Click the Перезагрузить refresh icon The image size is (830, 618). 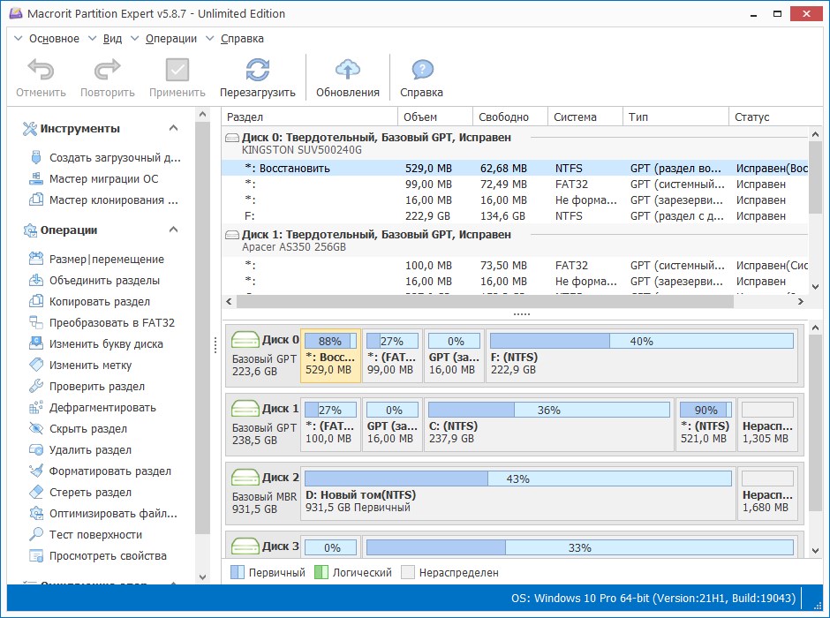click(x=257, y=72)
